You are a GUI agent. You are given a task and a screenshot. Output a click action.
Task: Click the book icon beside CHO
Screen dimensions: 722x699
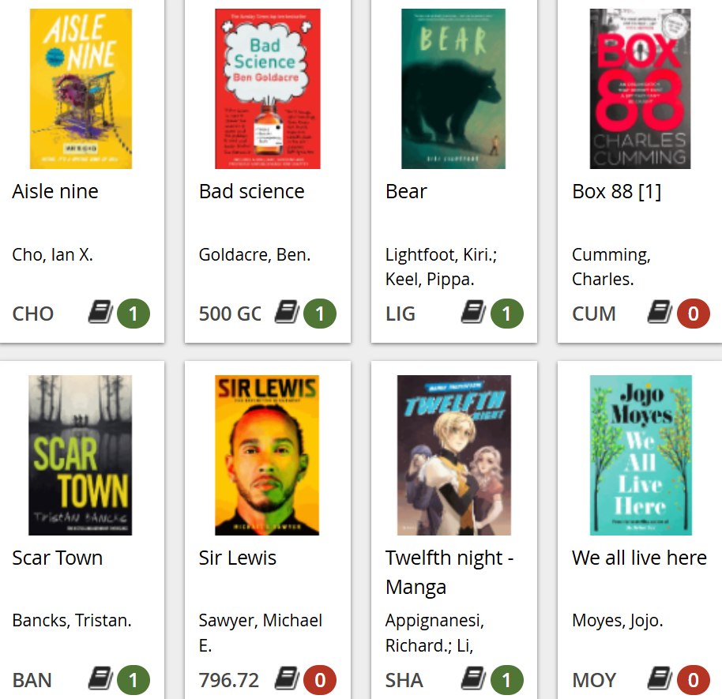pos(100,313)
